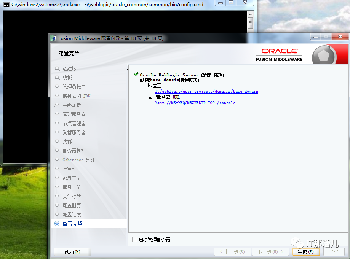
Task: Click the cmd window scrollbar up arrow
Action: [251, 14]
